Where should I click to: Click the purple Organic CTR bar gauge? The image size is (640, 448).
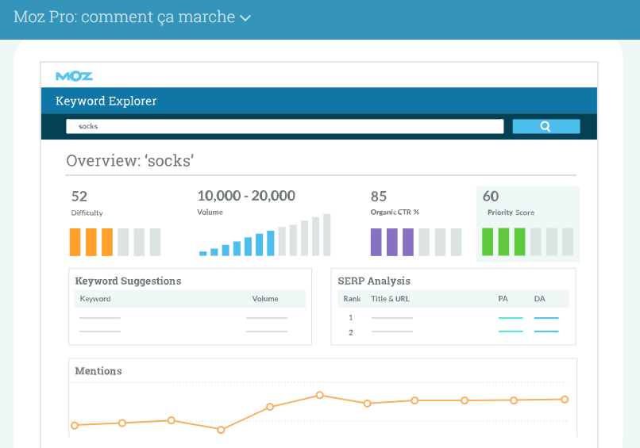click(x=416, y=242)
